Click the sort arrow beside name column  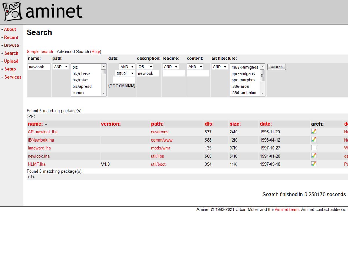coord(46,124)
